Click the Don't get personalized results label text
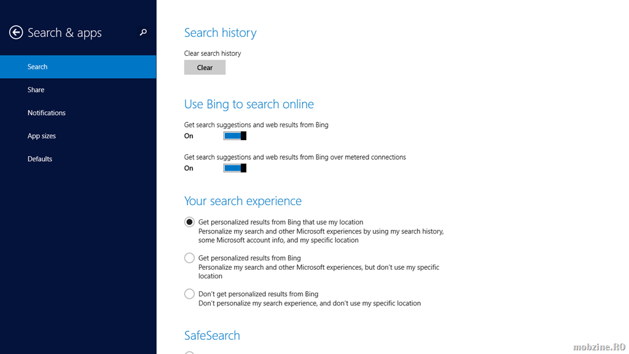Viewport: 629px width, 354px height. pyautogui.click(x=259, y=294)
